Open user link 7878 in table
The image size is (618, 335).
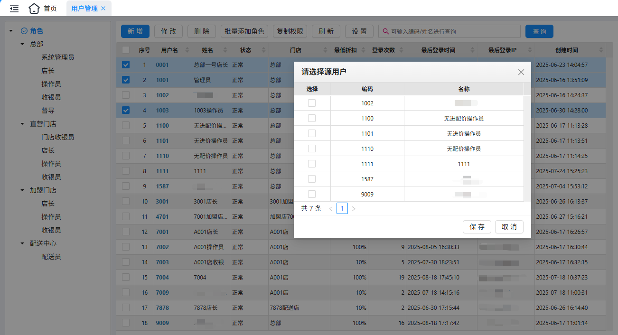(162, 308)
